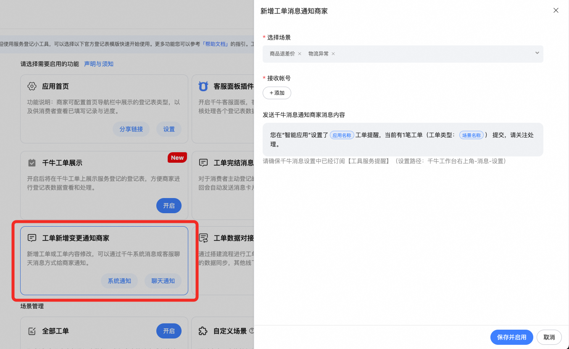The width and height of the screenshot is (569, 349).
Task: Click help question mark next to 自定义场景
Action: click(x=251, y=331)
